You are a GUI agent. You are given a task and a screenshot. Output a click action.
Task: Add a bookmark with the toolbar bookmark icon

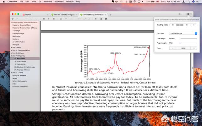[x=96, y=19]
